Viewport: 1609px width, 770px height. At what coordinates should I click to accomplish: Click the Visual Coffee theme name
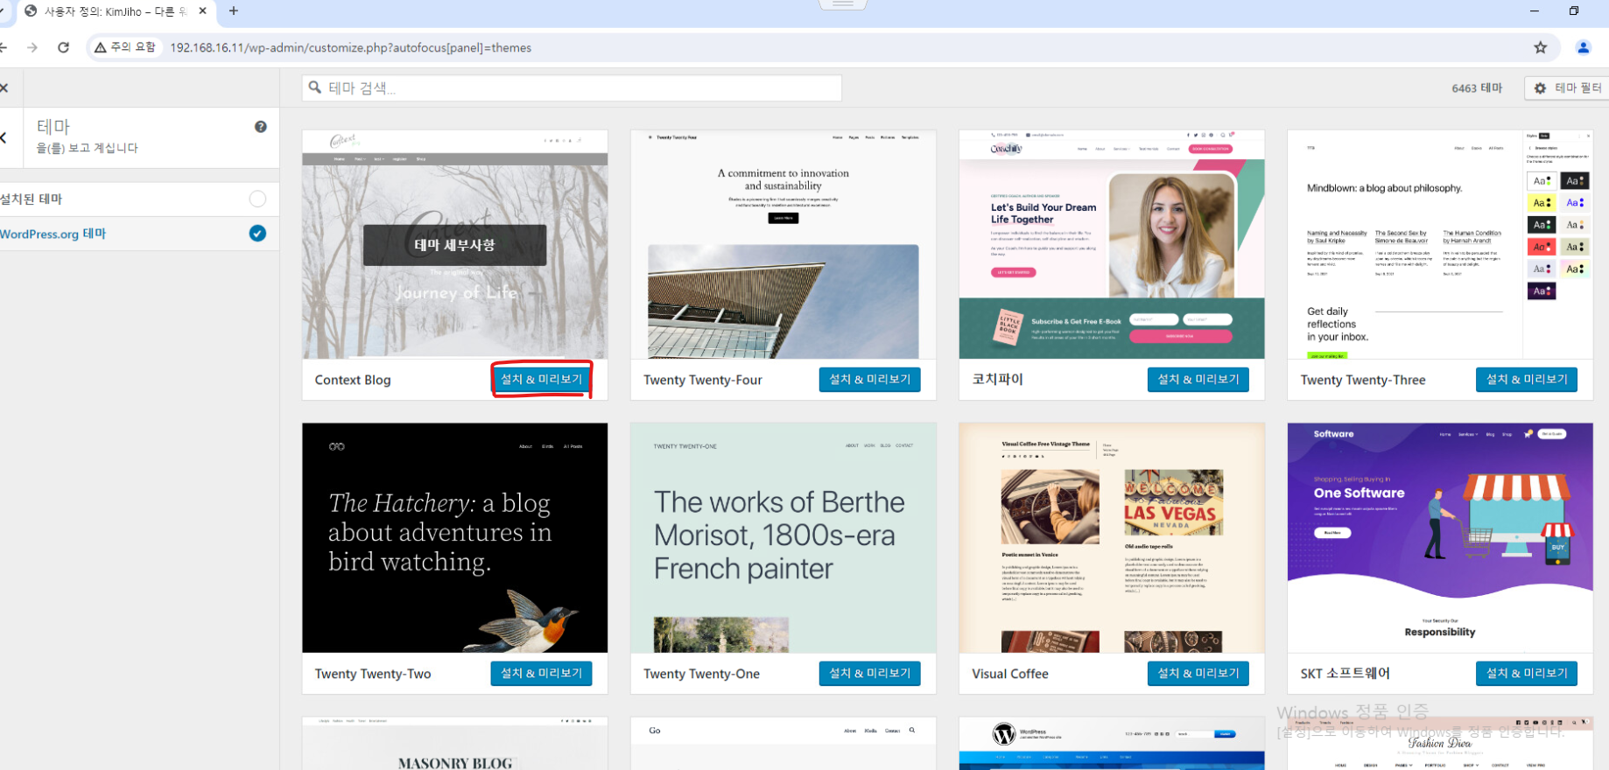tap(1010, 674)
